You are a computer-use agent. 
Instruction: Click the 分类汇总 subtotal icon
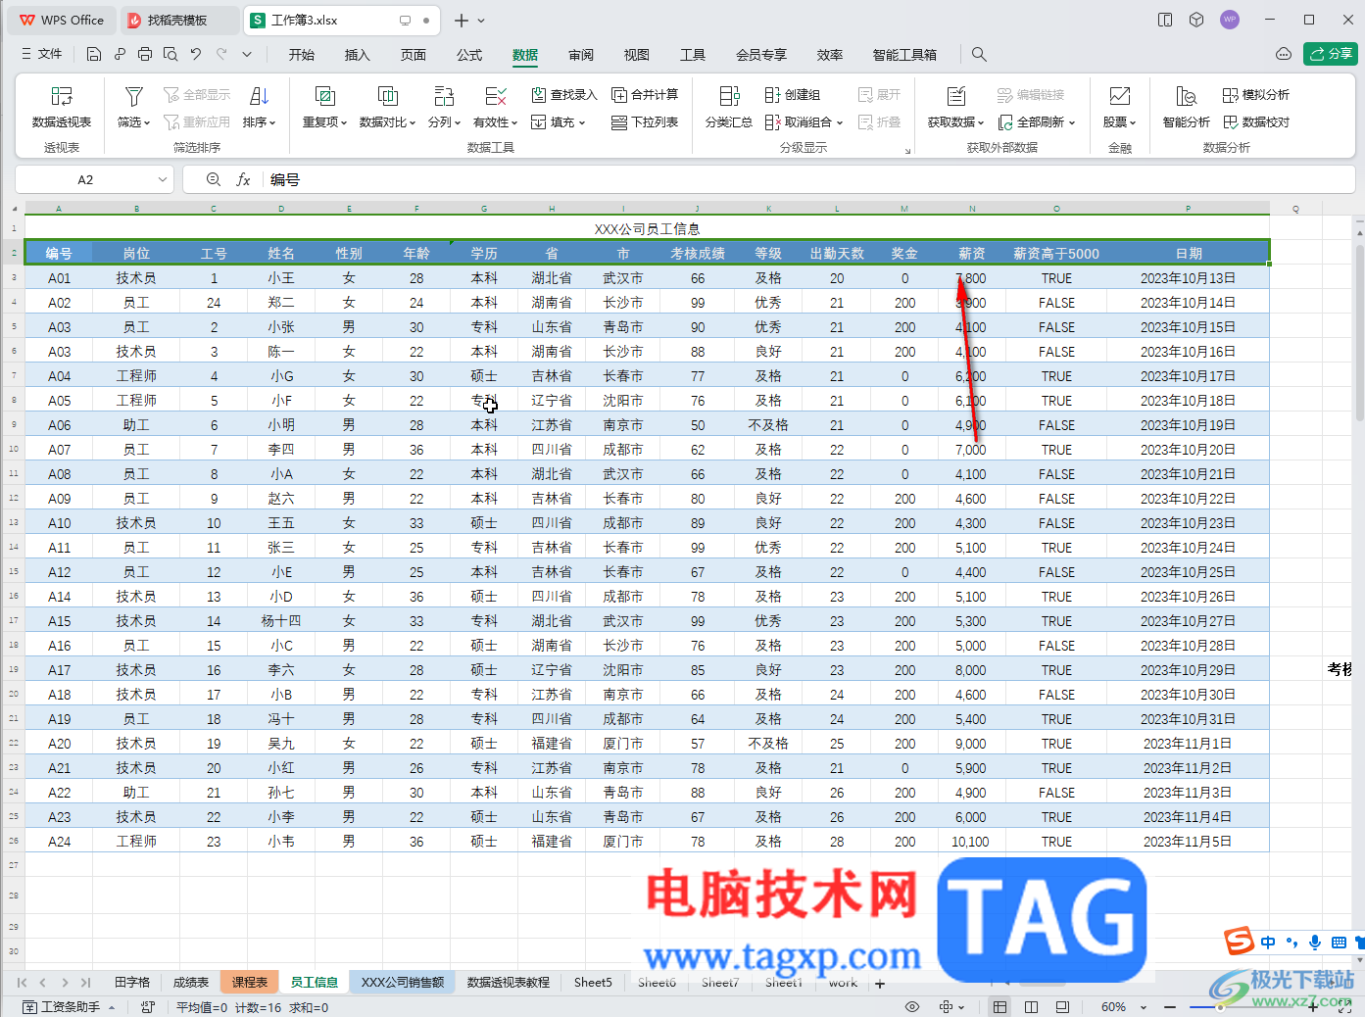729,96
